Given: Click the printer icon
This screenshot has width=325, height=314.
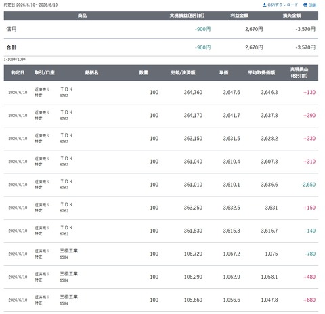Looking at the screenshot, I should [x=305, y=5].
